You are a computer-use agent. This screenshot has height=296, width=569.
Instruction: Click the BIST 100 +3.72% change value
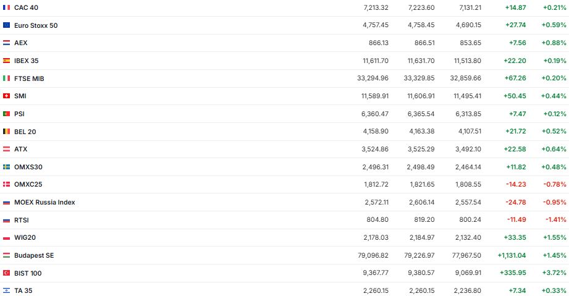pos(555,273)
